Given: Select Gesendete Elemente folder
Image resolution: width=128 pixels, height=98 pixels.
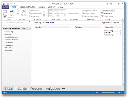Looking at the screenshot, I should 11,37.
